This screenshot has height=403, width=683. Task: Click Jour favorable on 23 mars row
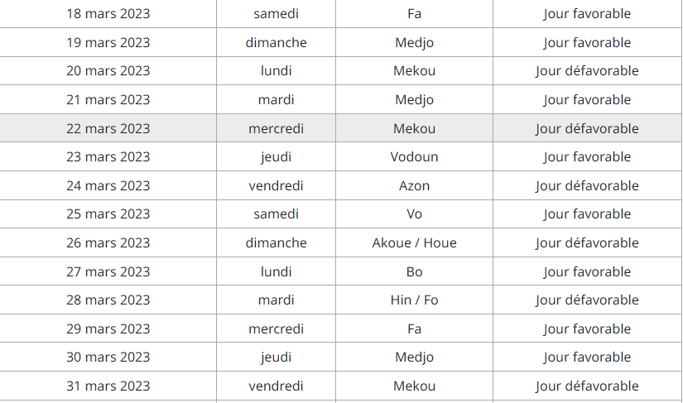click(587, 157)
